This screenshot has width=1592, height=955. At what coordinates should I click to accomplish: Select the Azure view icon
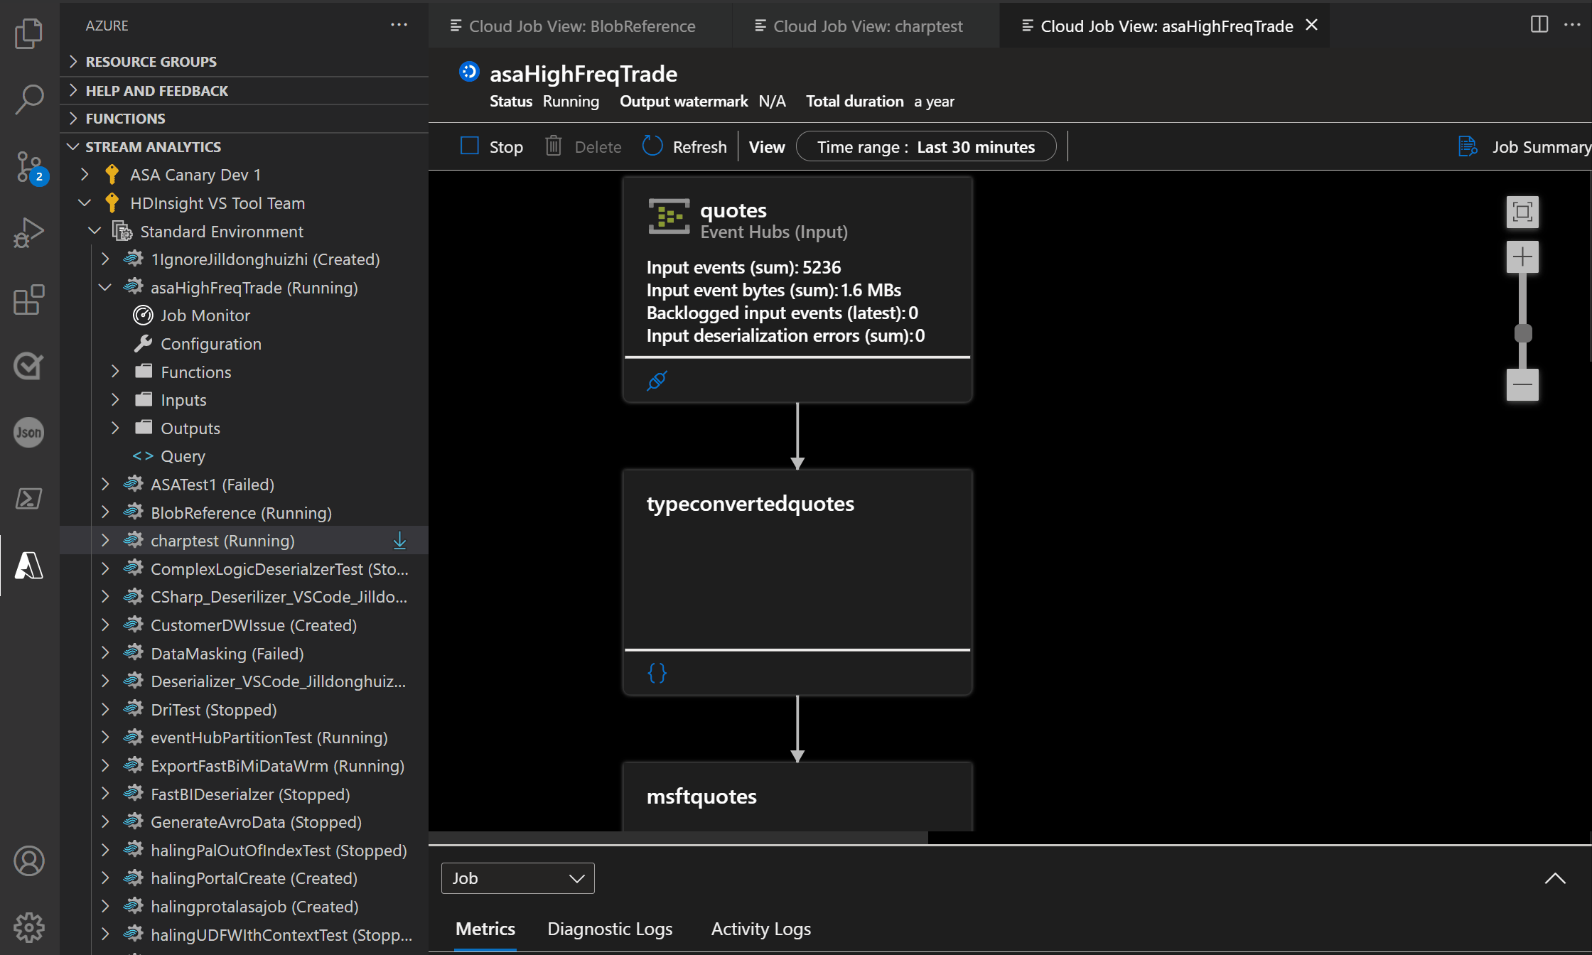click(x=29, y=566)
